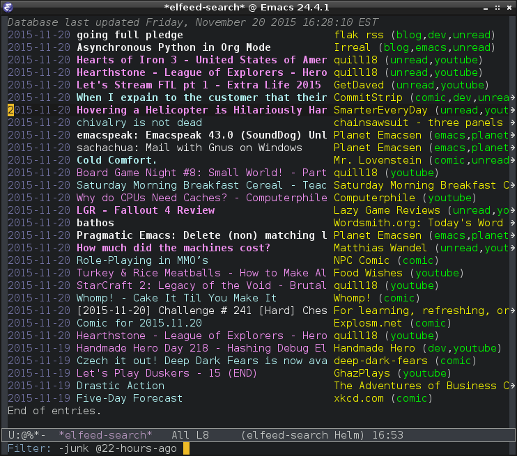
Task: Click the 'Handmade Hero' feed name
Action: click(374, 348)
